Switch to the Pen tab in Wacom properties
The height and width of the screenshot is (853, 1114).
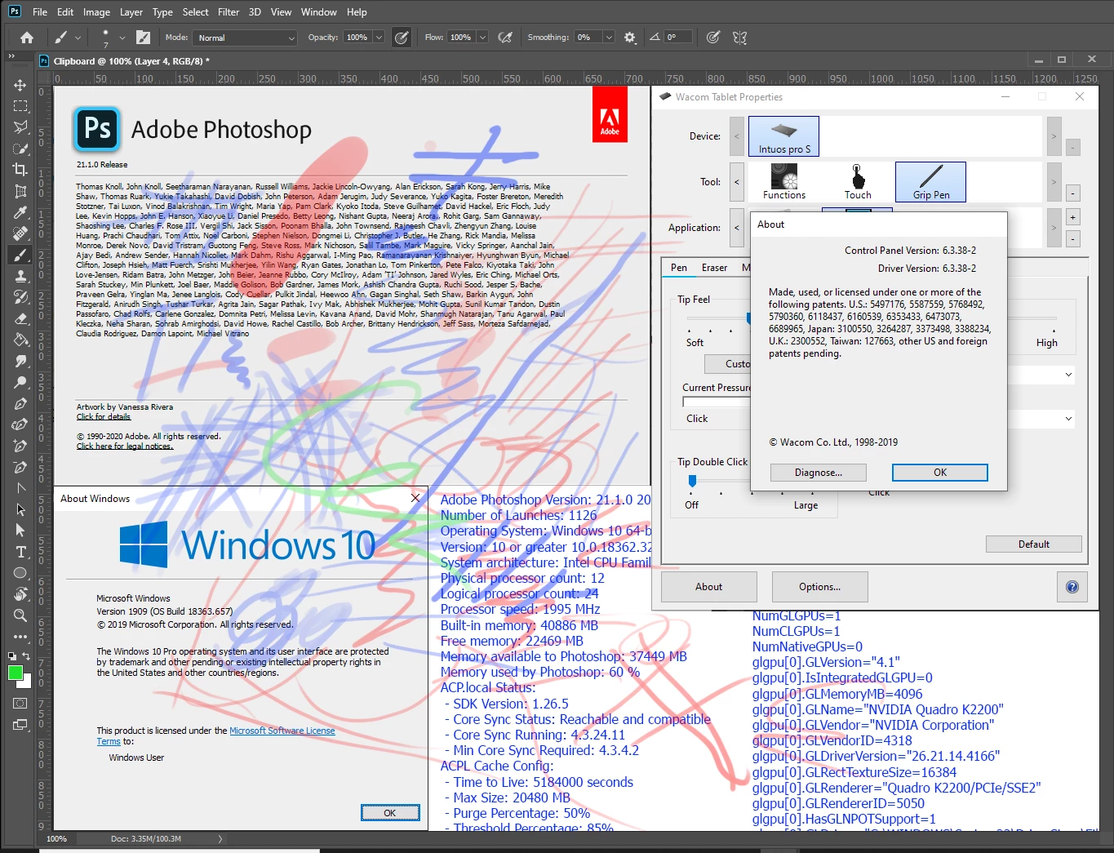679,268
